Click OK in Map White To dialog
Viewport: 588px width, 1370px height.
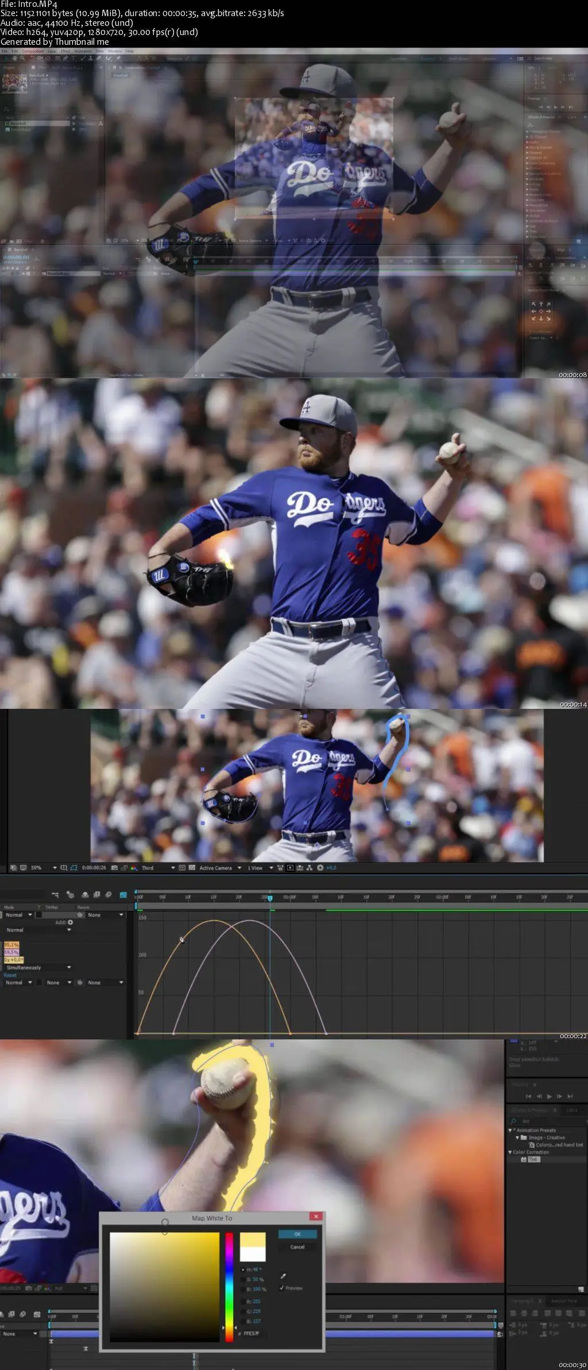(x=297, y=1233)
